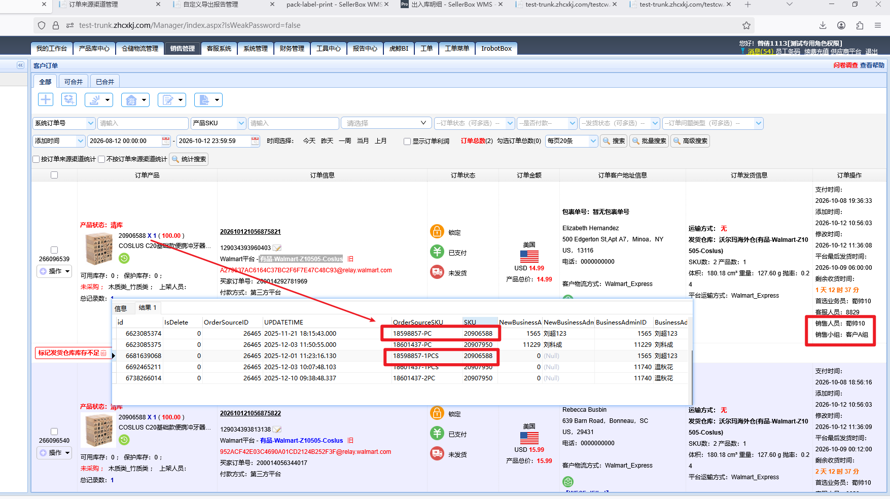The width and height of the screenshot is (890, 499).
Task: Open the 每页20条 page size dropdown
Action: click(x=572, y=141)
